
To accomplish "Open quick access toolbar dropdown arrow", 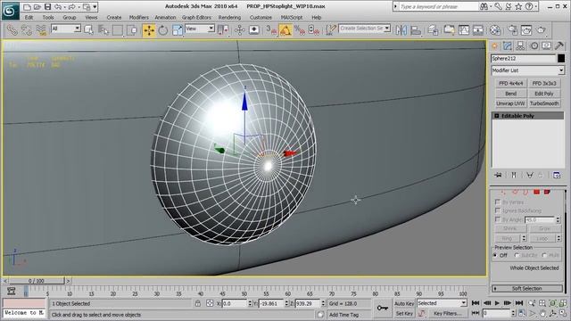I will (95, 6).
